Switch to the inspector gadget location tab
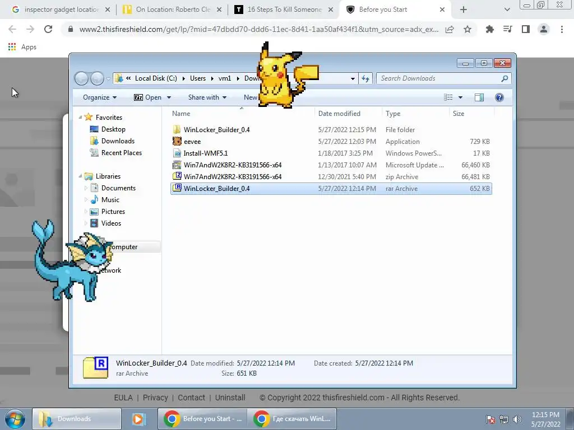Viewport: 574px width, 430px height. pos(61,10)
